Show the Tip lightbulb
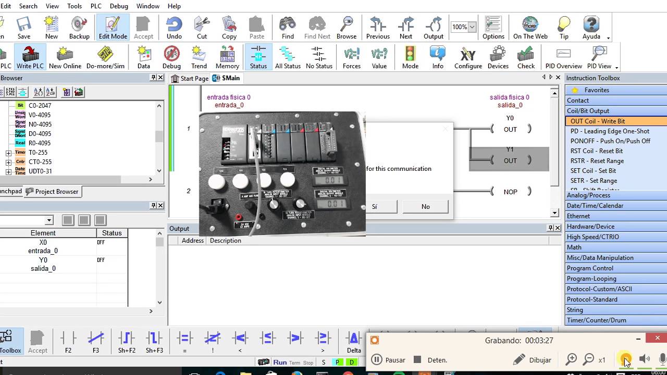Screen dimensions: 667x375 [x=564, y=28]
